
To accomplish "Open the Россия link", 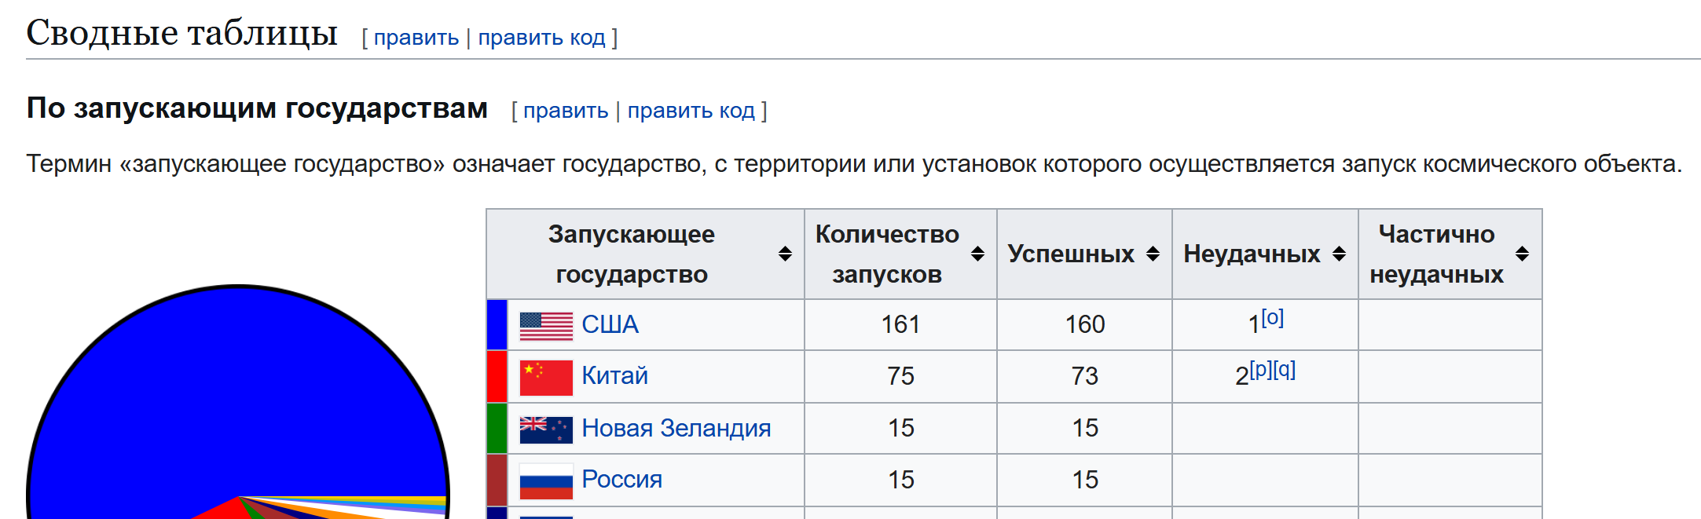I will pos(621,480).
